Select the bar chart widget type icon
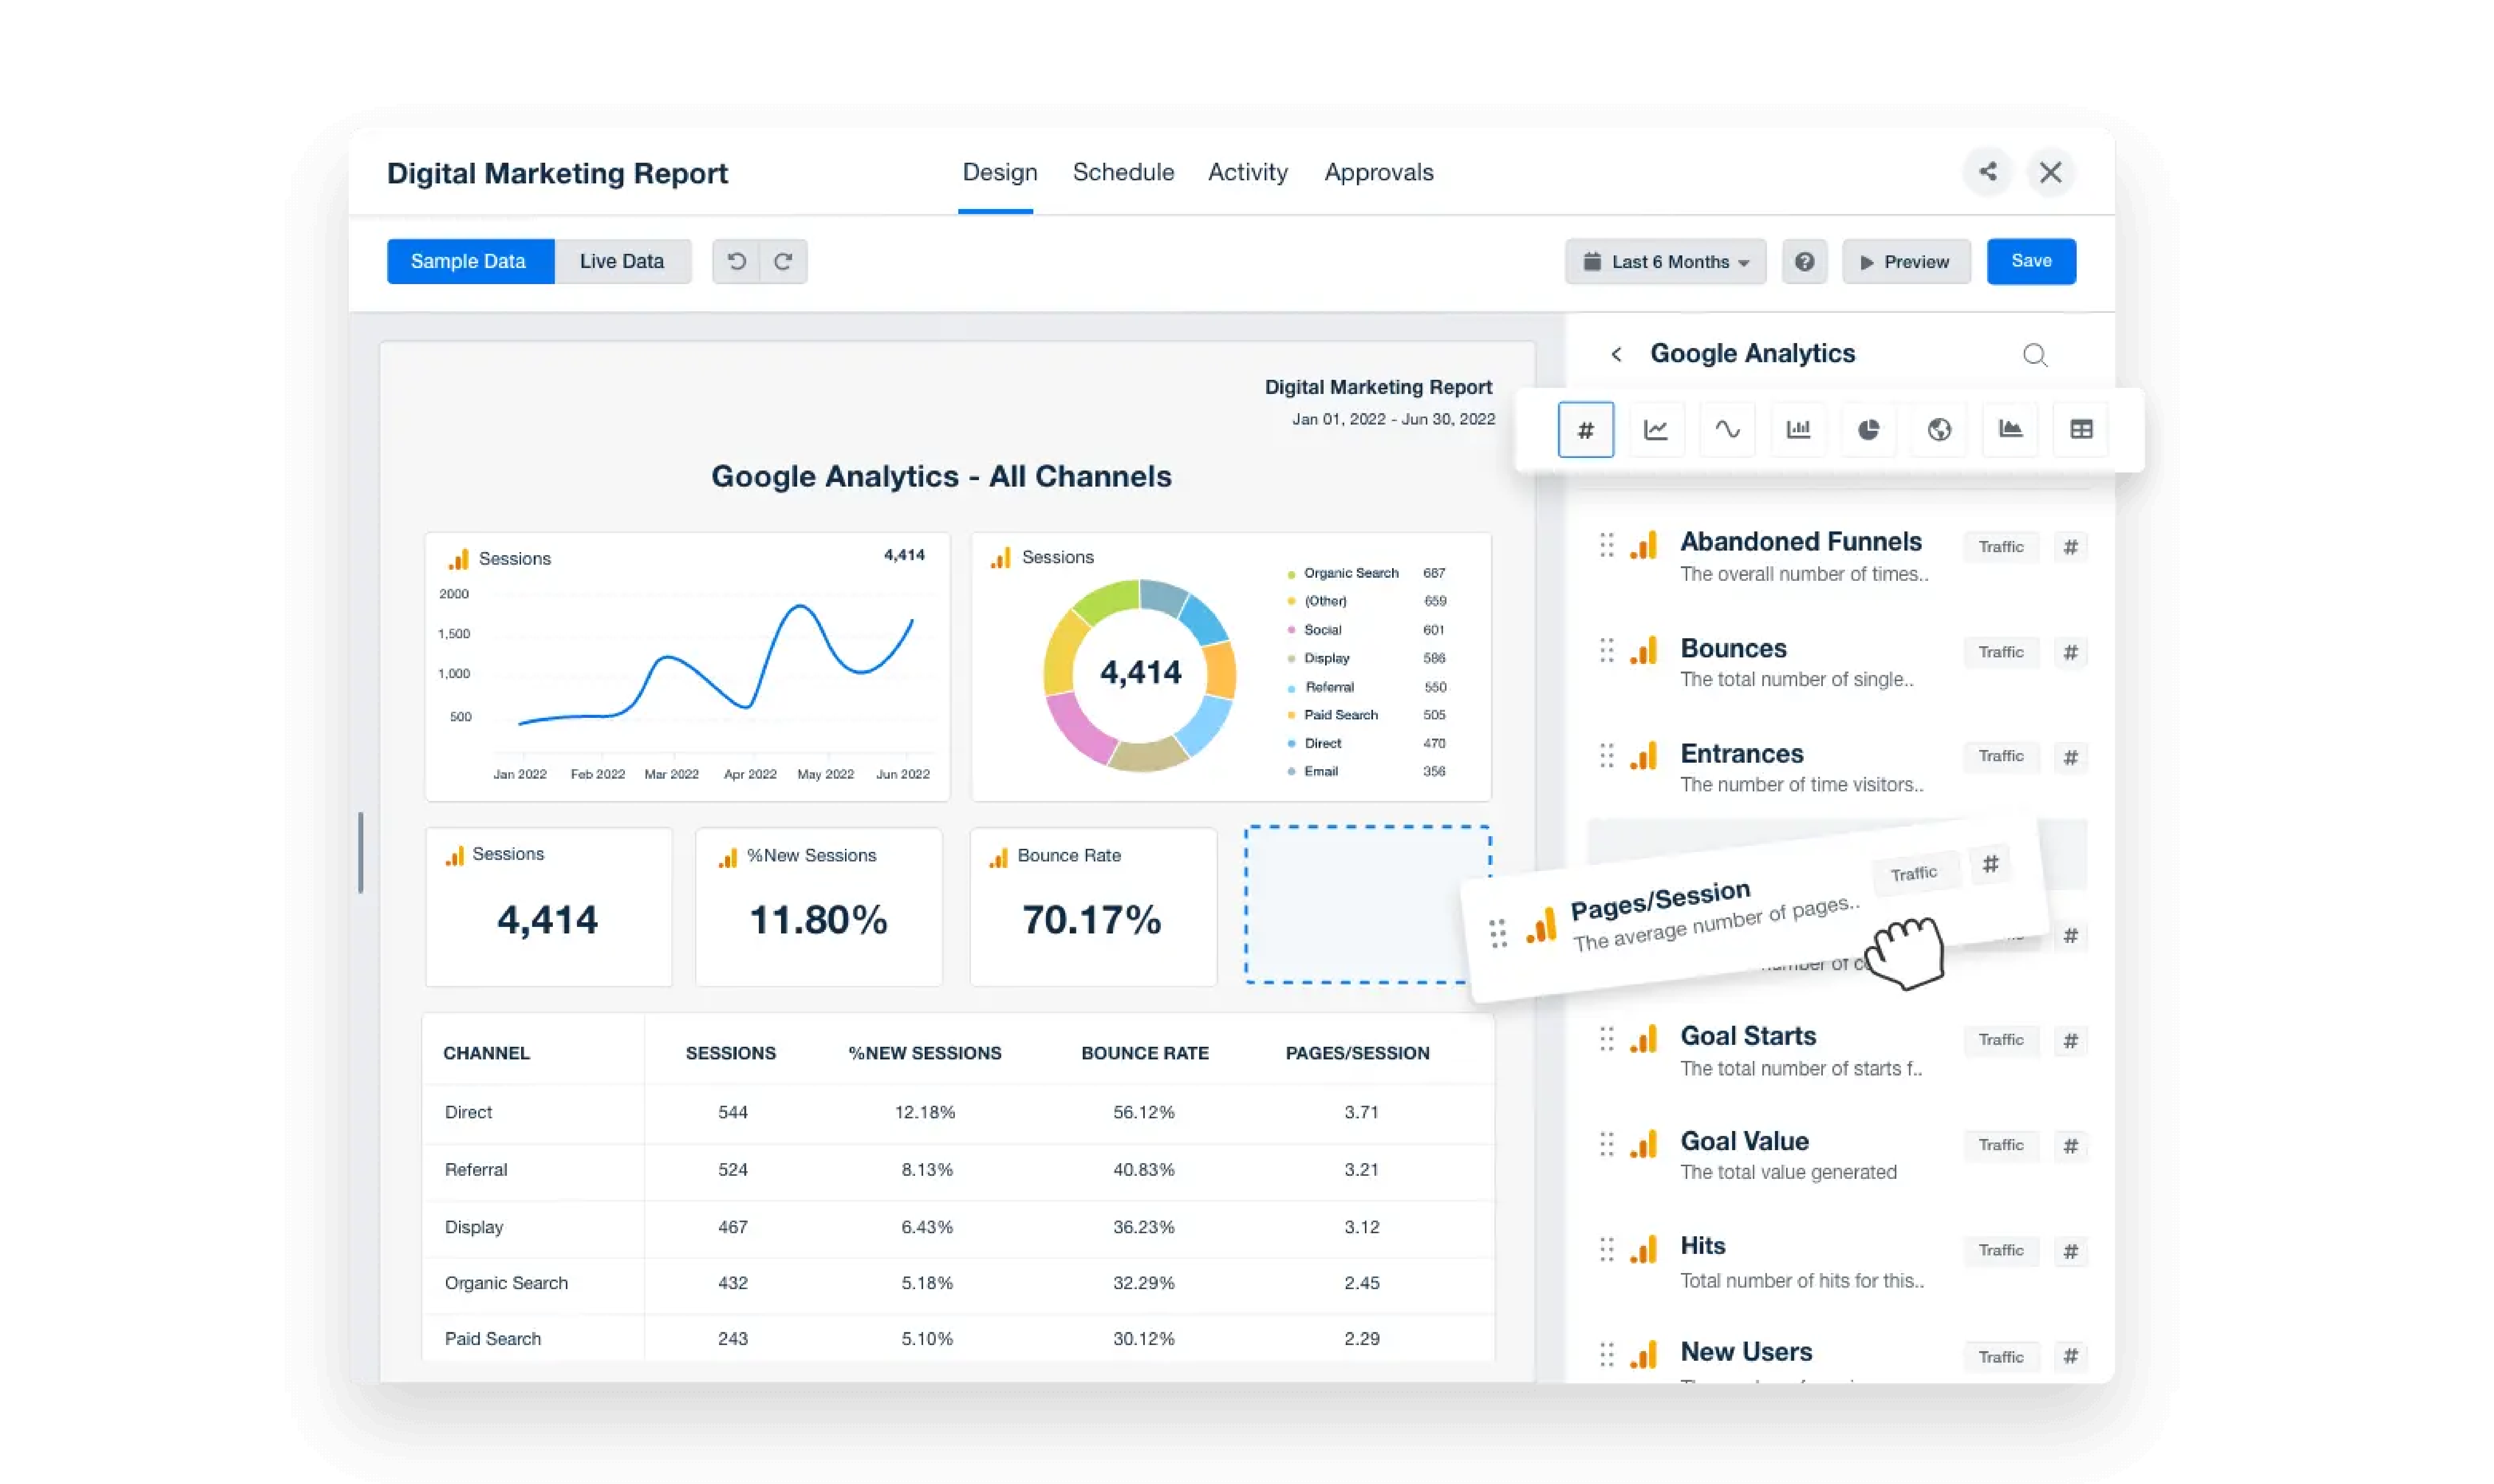Image resolution: width=2494 pixels, height=1484 pixels. [1798, 430]
